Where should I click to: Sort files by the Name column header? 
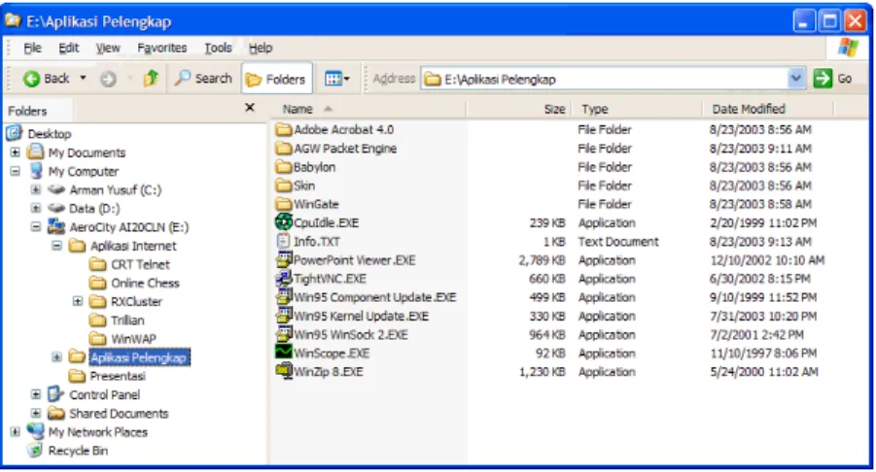click(x=368, y=110)
